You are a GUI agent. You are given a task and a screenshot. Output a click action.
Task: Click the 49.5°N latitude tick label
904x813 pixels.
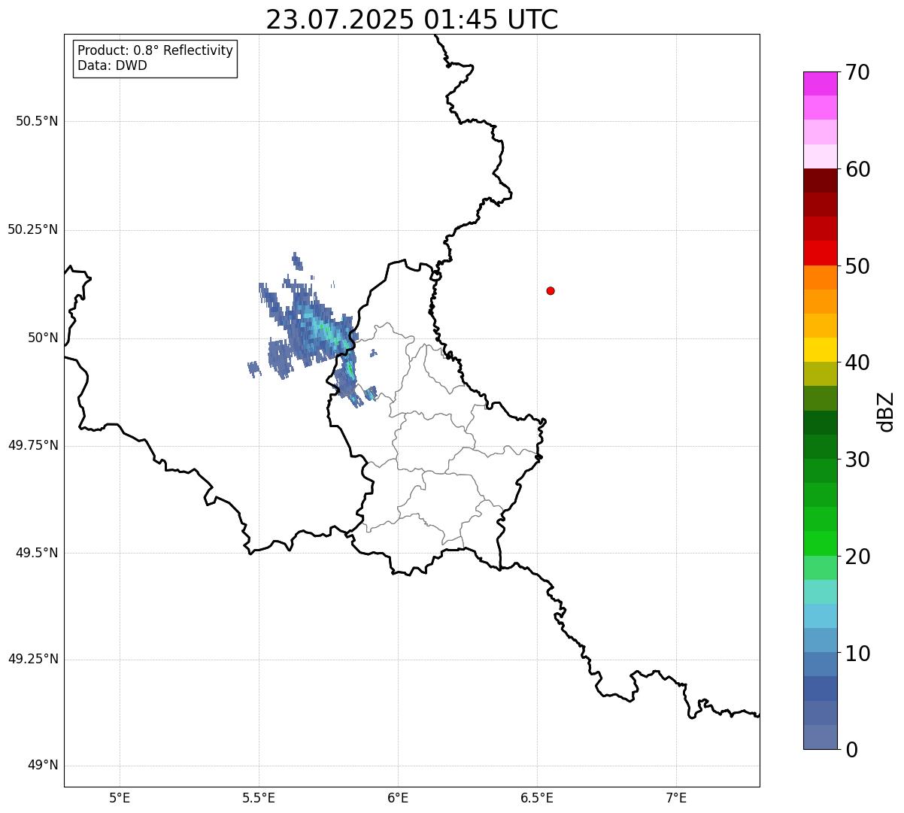click(37, 553)
